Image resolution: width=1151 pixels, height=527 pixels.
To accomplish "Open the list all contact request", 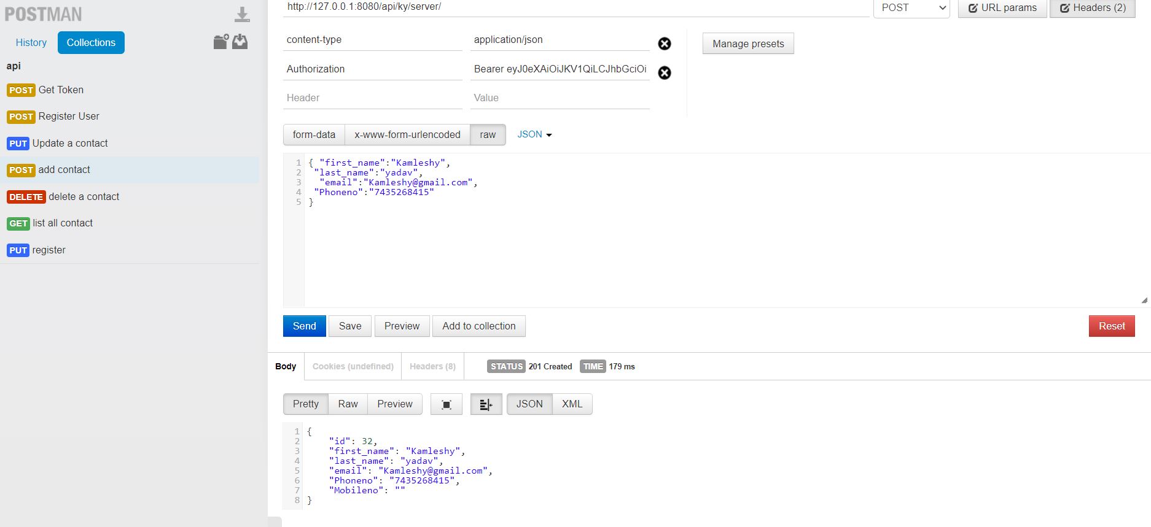I will pos(130,223).
